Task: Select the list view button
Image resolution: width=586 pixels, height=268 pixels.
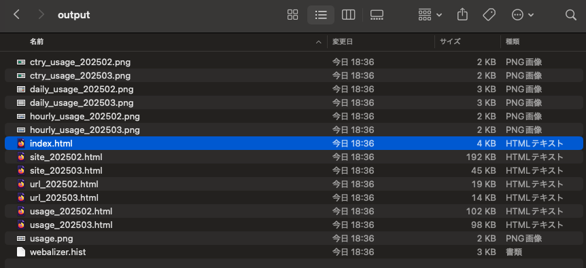Action: (x=321, y=15)
